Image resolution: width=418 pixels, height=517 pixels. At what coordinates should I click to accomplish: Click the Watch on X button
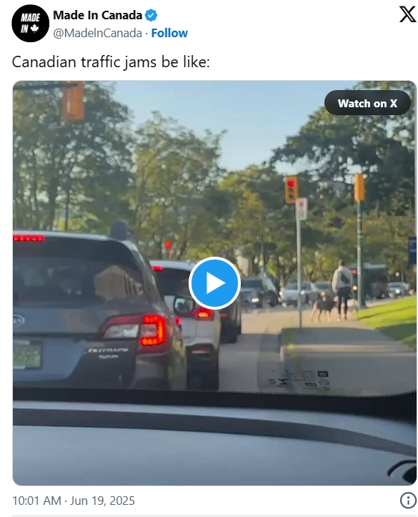(x=367, y=103)
